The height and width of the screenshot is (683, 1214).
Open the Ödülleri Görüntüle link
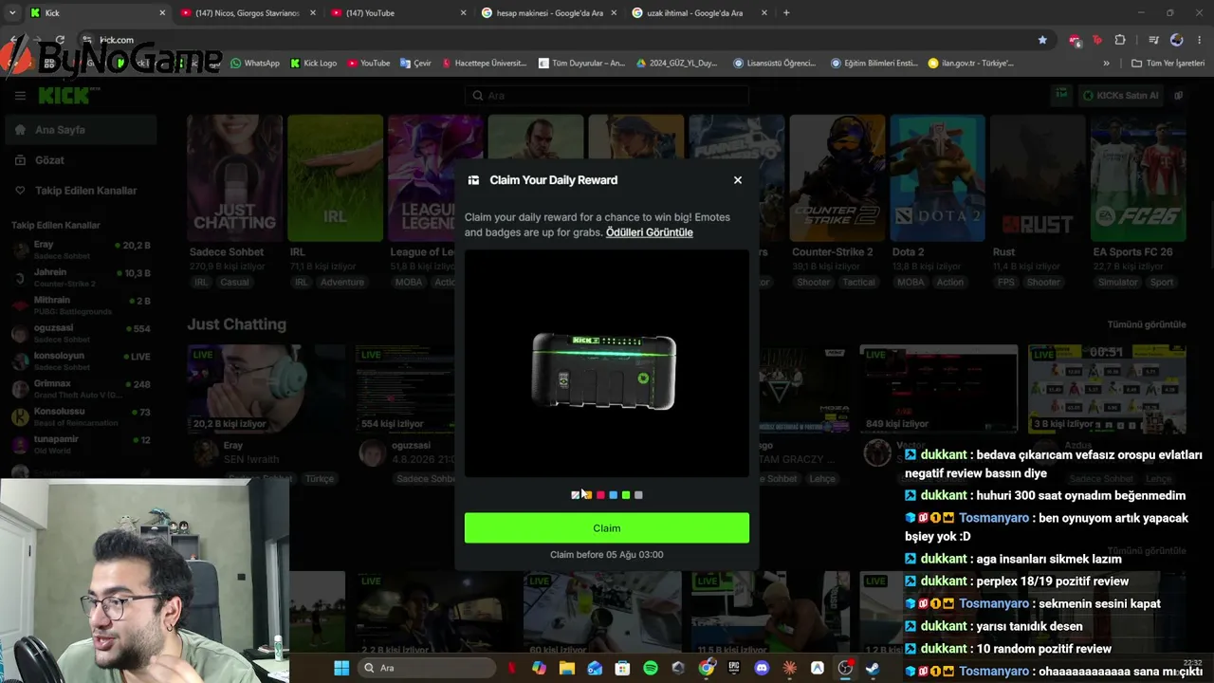[650, 232]
